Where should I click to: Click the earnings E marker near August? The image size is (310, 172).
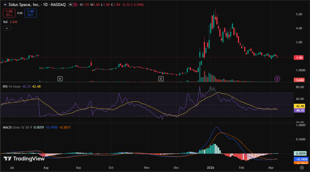pos(60,79)
